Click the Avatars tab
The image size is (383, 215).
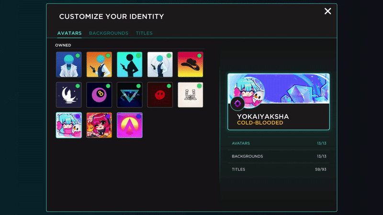point(69,33)
